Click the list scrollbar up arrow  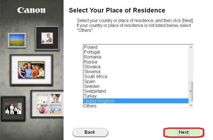point(191,47)
